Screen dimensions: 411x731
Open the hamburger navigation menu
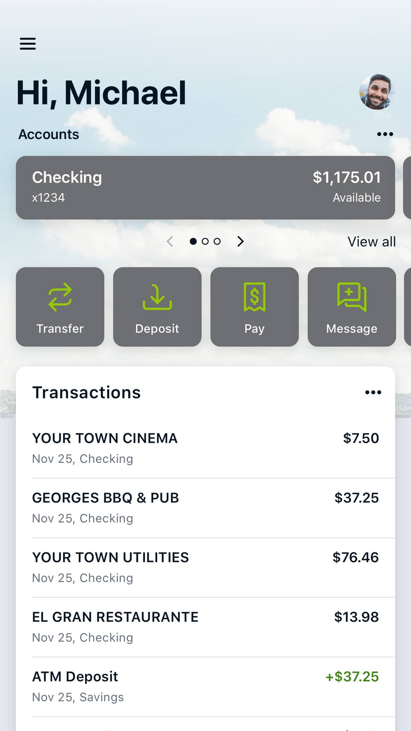(x=28, y=44)
